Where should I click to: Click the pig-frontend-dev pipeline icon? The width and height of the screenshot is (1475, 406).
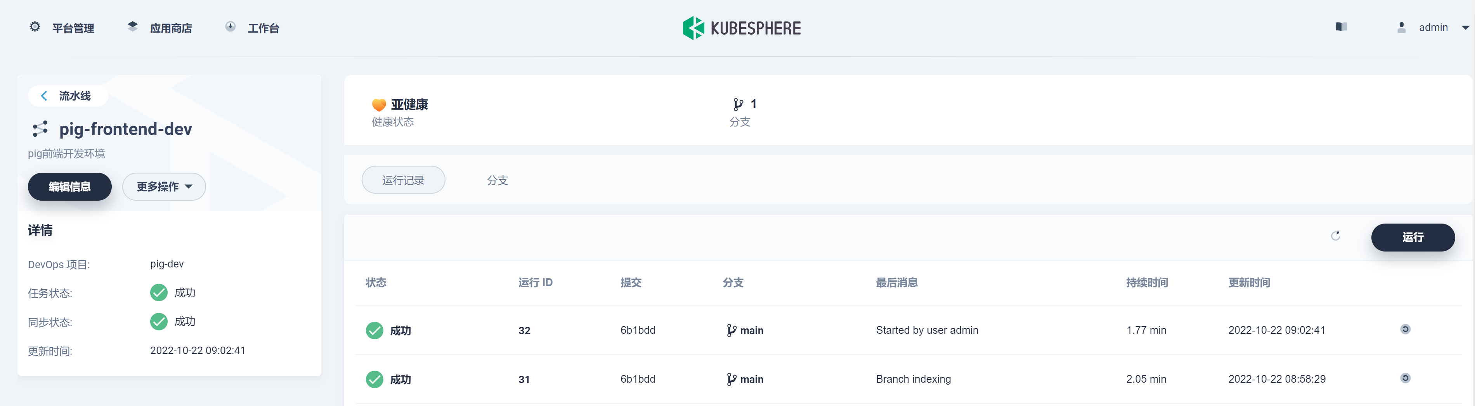(x=40, y=129)
